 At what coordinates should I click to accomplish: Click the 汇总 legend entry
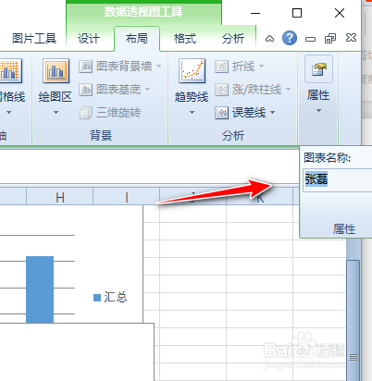click(110, 298)
